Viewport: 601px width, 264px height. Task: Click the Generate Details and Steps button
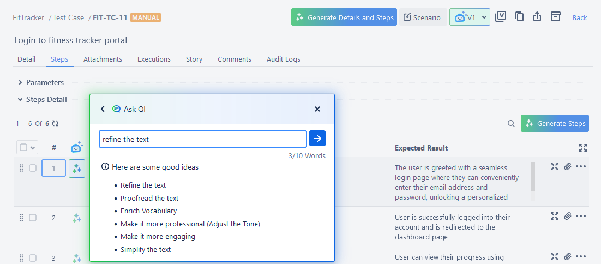click(x=344, y=17)
